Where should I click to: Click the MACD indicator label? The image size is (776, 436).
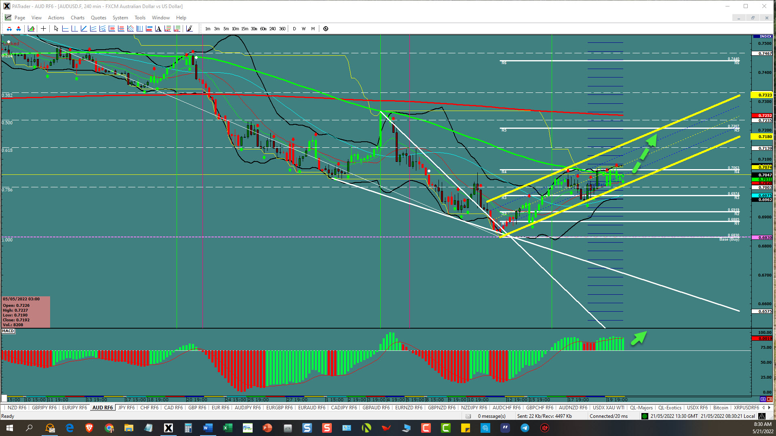click(8, 331)
